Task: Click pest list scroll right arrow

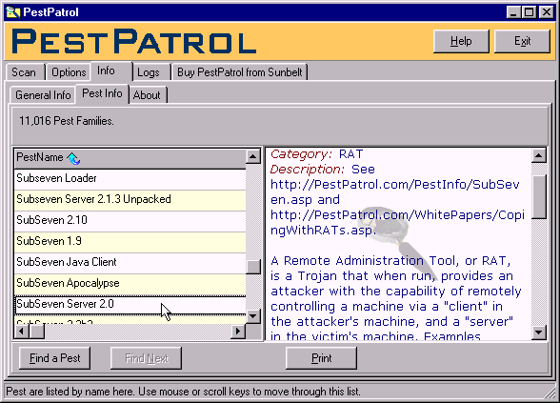Action: click(238, 332)
